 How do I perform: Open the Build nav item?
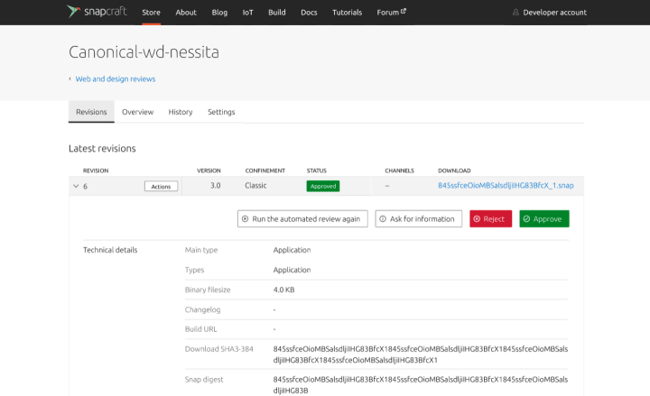point(276,13)
